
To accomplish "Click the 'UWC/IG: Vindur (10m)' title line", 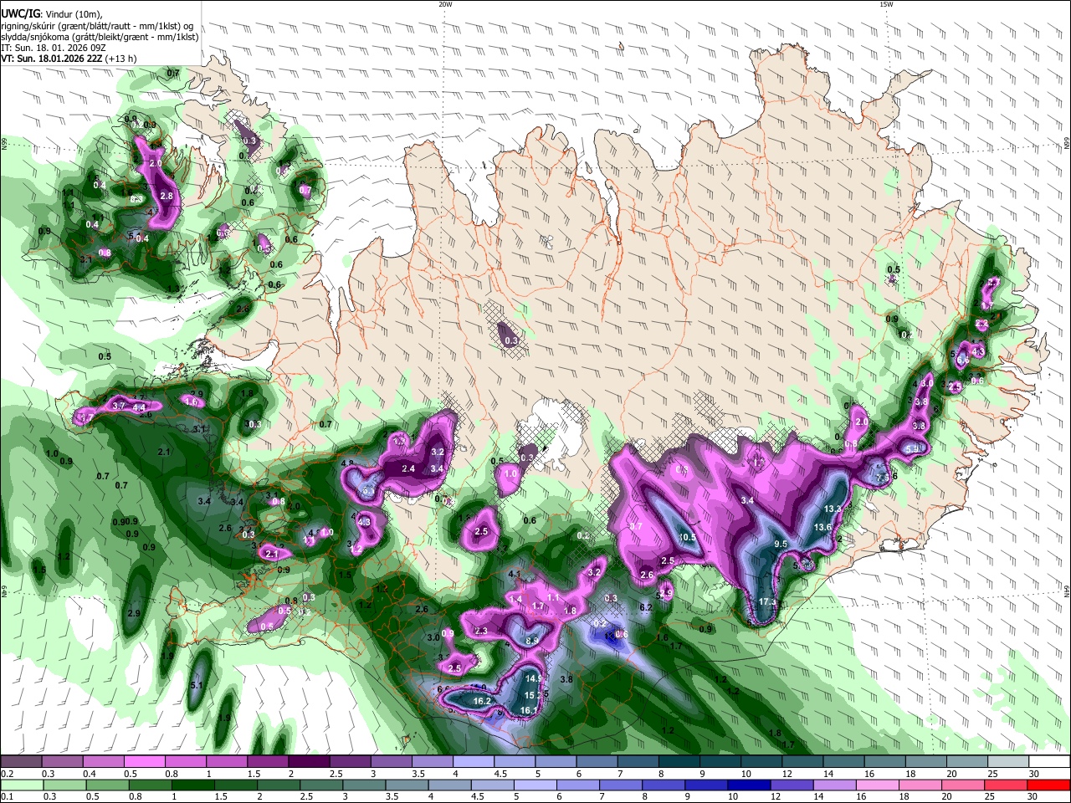I will point(53,13).
